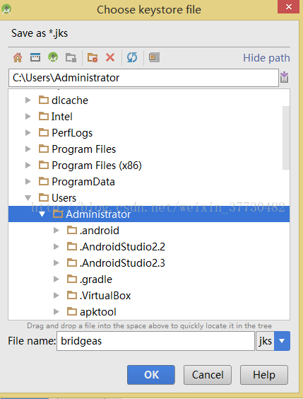303x399 pixels.
Task: Close the Choose keystore file dialog
Action: [x=289, y=6]
